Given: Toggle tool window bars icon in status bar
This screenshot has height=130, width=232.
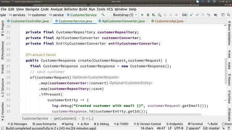Looking at the screenshot, I should tap(3, 128).
